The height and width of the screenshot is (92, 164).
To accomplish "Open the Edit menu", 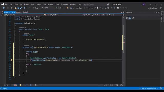I will coord(11,4).
